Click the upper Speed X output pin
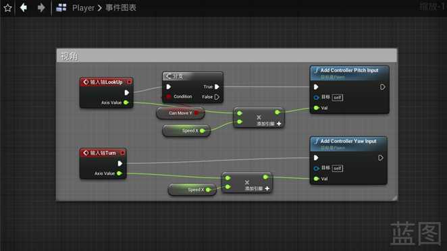The width and height of the screenshot is (447, 251). pos(202,131)
